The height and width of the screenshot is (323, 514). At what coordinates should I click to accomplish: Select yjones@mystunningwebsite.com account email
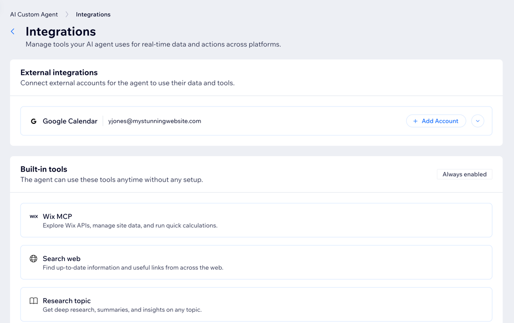click(x=155, y=121)
